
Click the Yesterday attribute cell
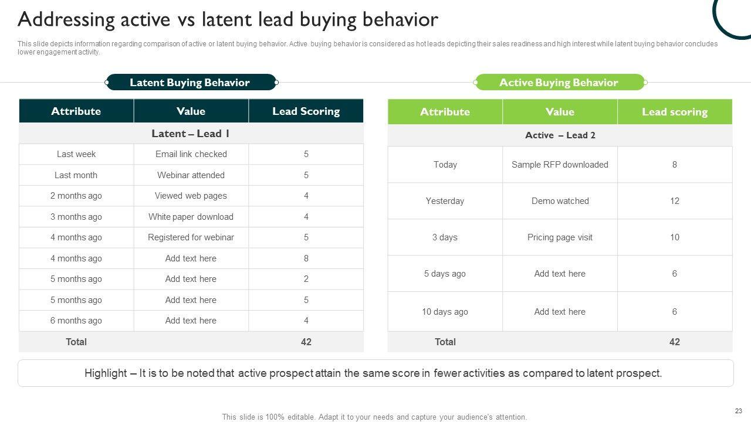coord(445,201)
